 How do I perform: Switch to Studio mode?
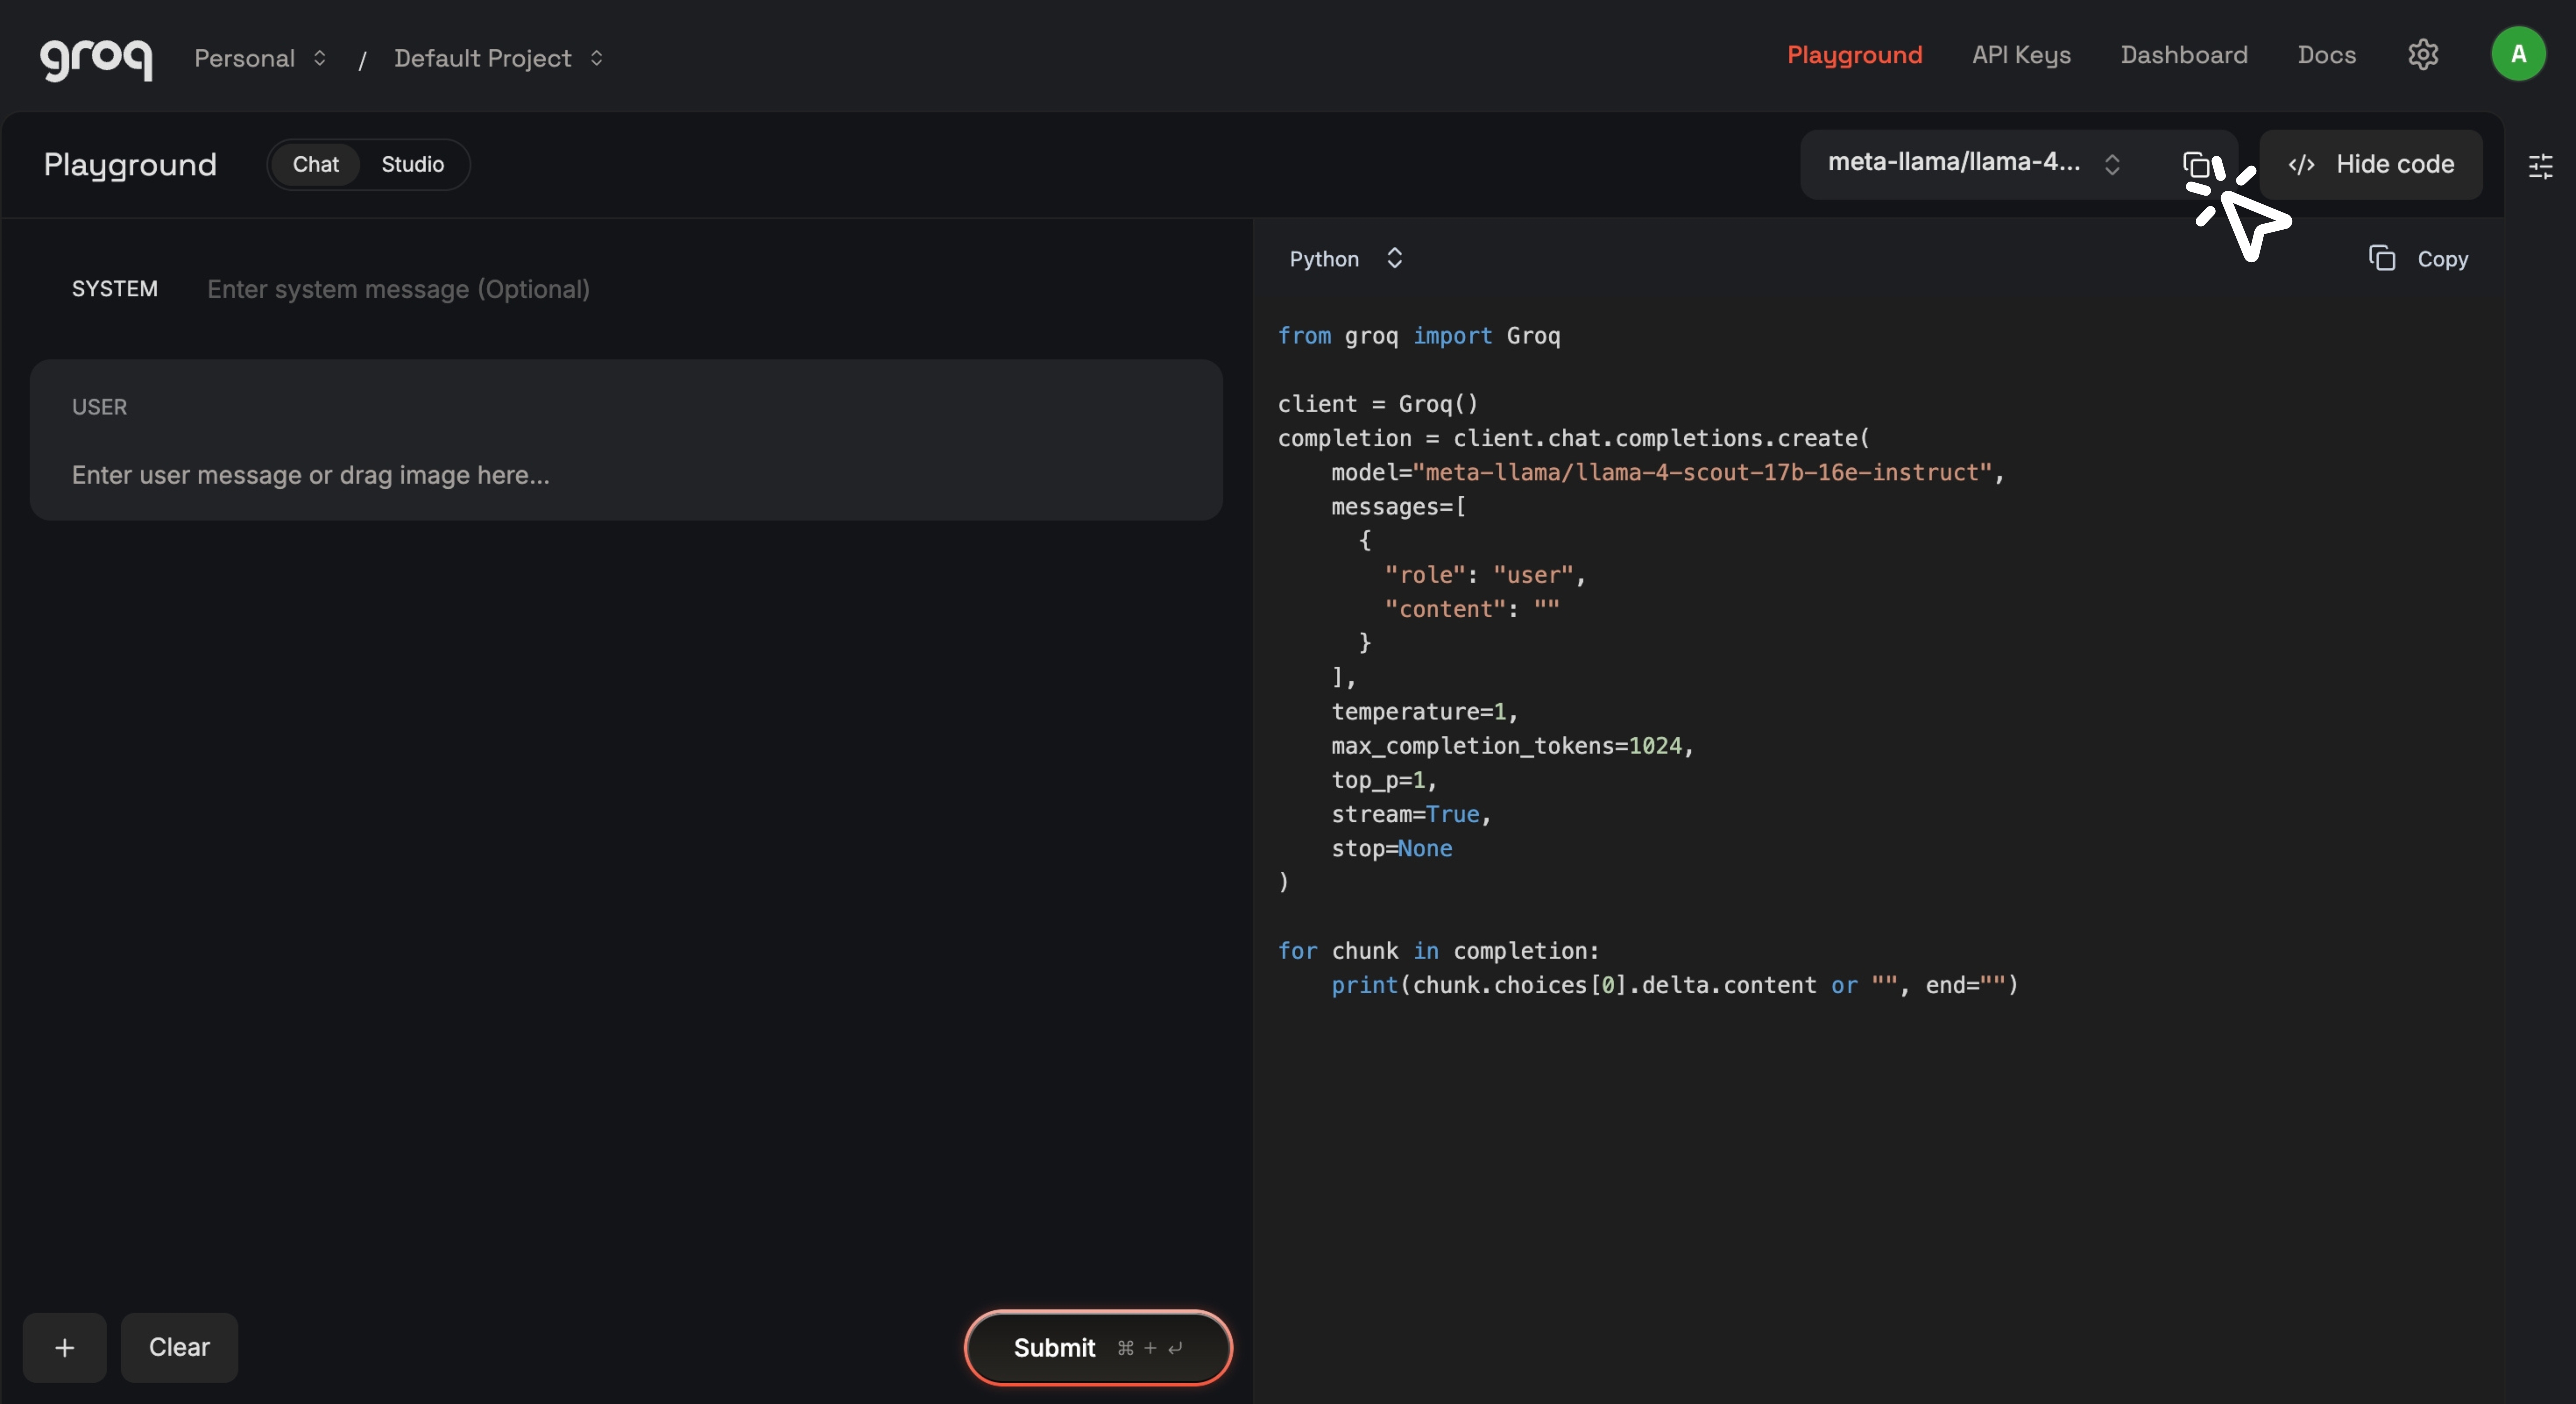coord(412,164)
